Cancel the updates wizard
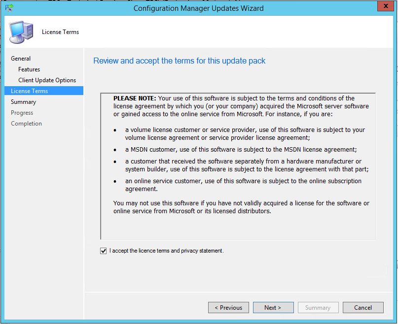The height and width of the screenshot is (324, 398). (363, 308)
